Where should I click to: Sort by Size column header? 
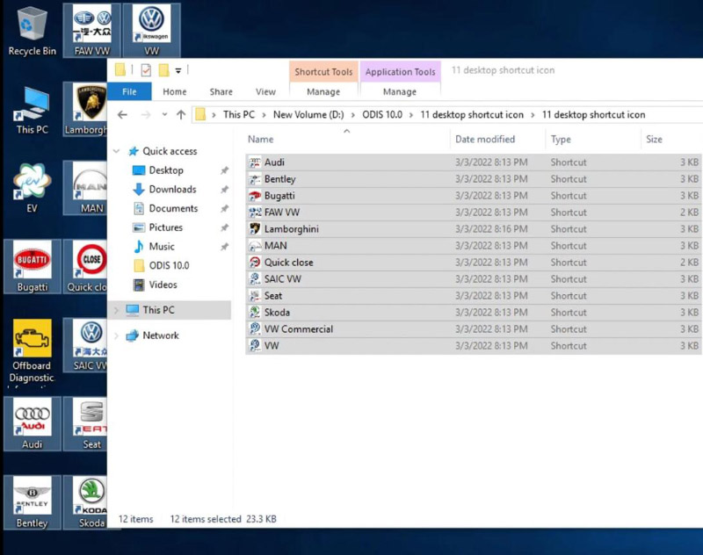[x=671, y=139]
